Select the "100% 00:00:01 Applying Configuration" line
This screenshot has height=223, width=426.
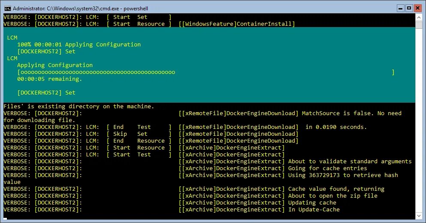point(79,45)
